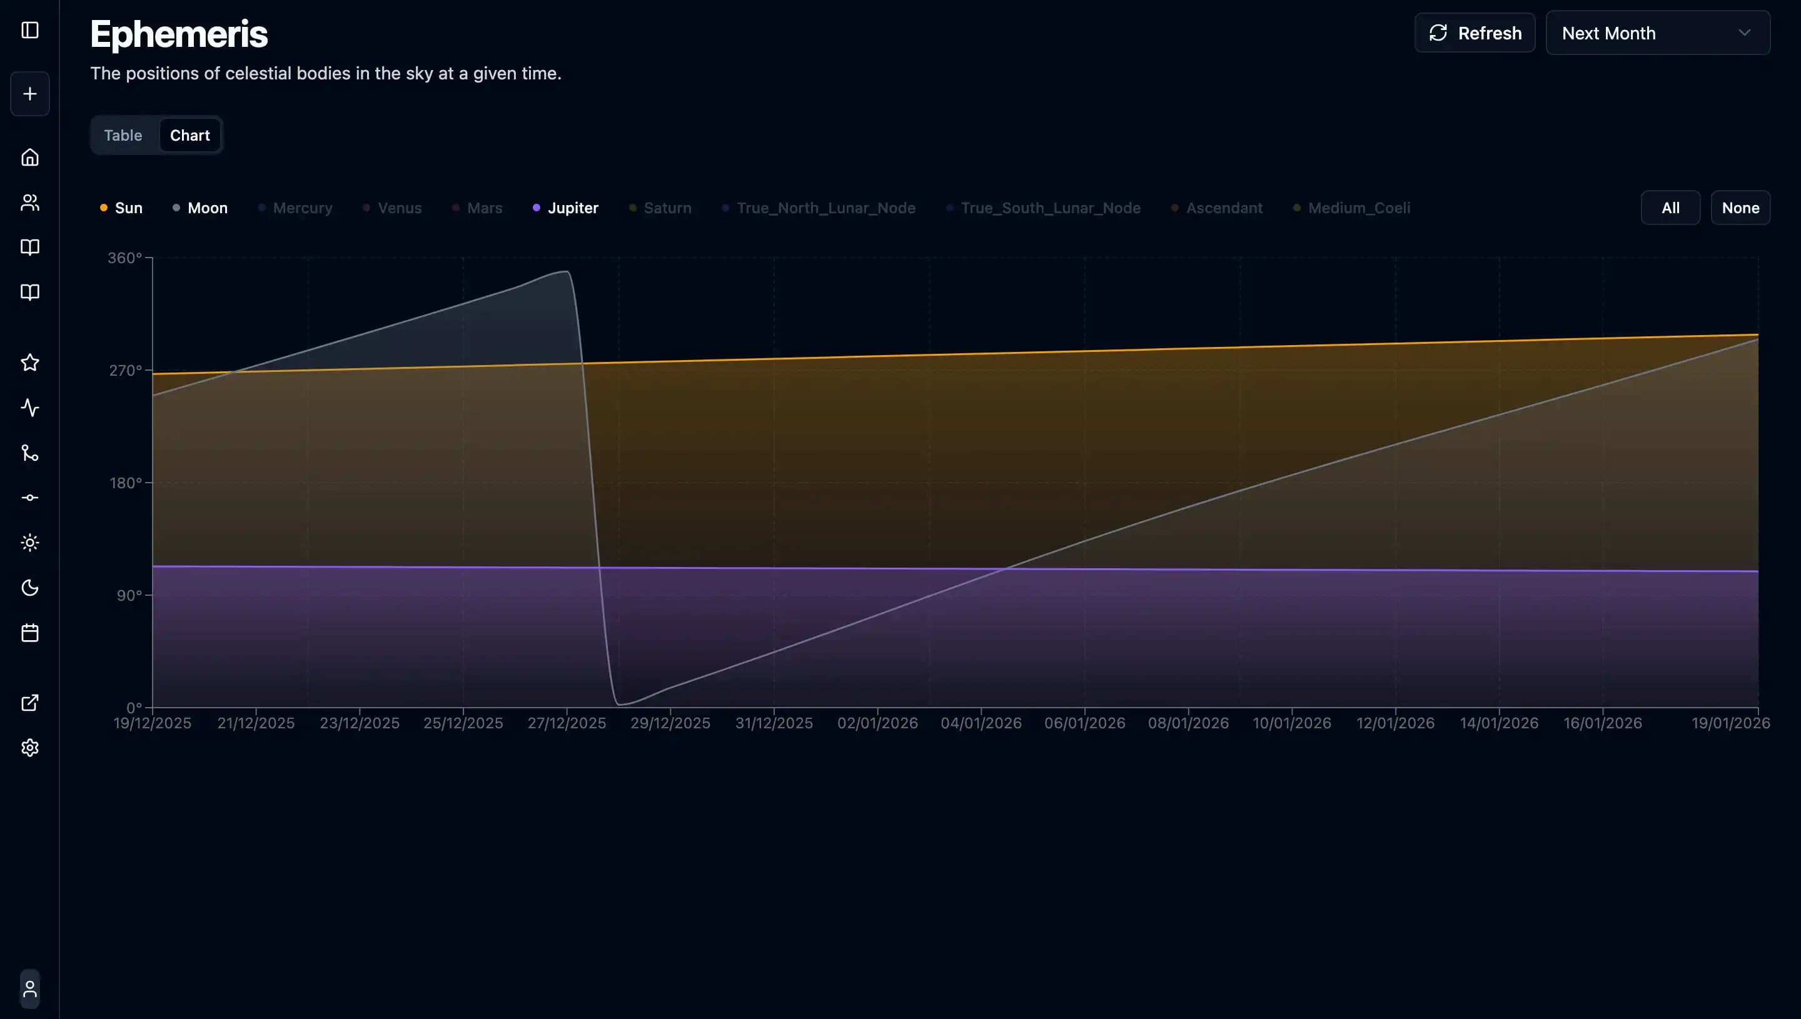1801x1019 pixels.
Task: Click the None legend button
Action: 1740,208
